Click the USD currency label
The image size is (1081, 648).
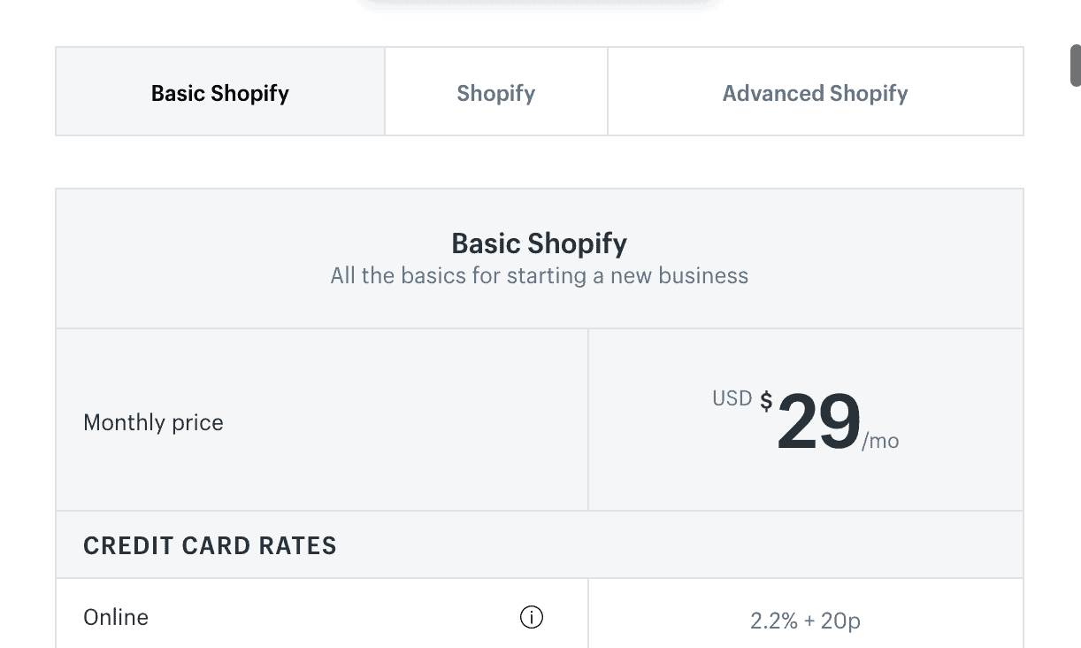(732, 397)
